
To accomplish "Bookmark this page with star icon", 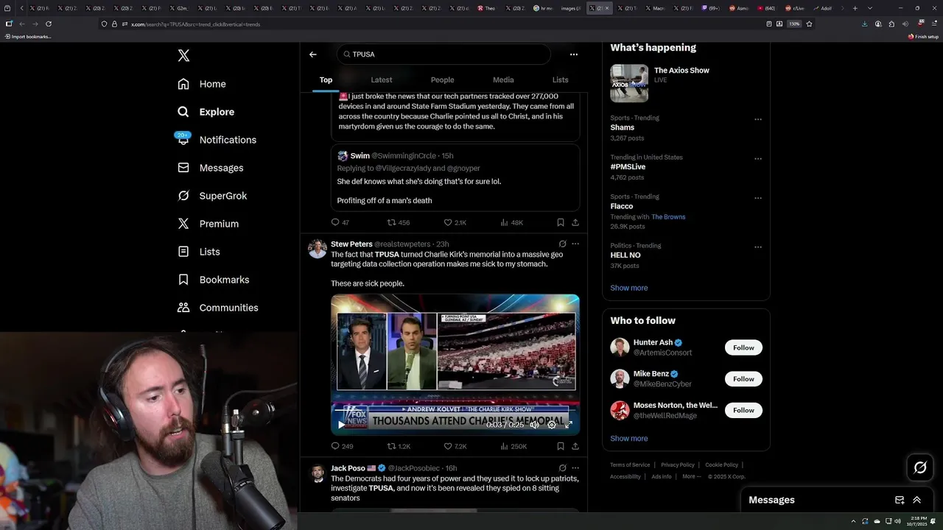I will coord(809,24).
